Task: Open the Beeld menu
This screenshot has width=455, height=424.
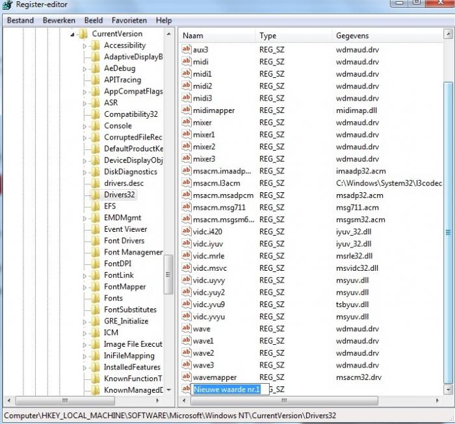Action: tap(94, 20)
